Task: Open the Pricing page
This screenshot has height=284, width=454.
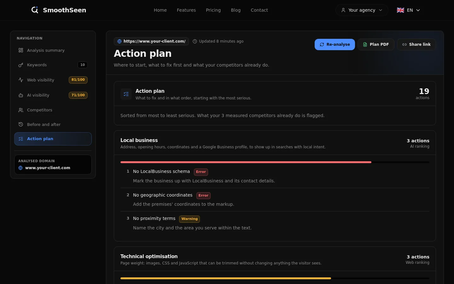Action: pyautogui.click(x=213, y=10)
